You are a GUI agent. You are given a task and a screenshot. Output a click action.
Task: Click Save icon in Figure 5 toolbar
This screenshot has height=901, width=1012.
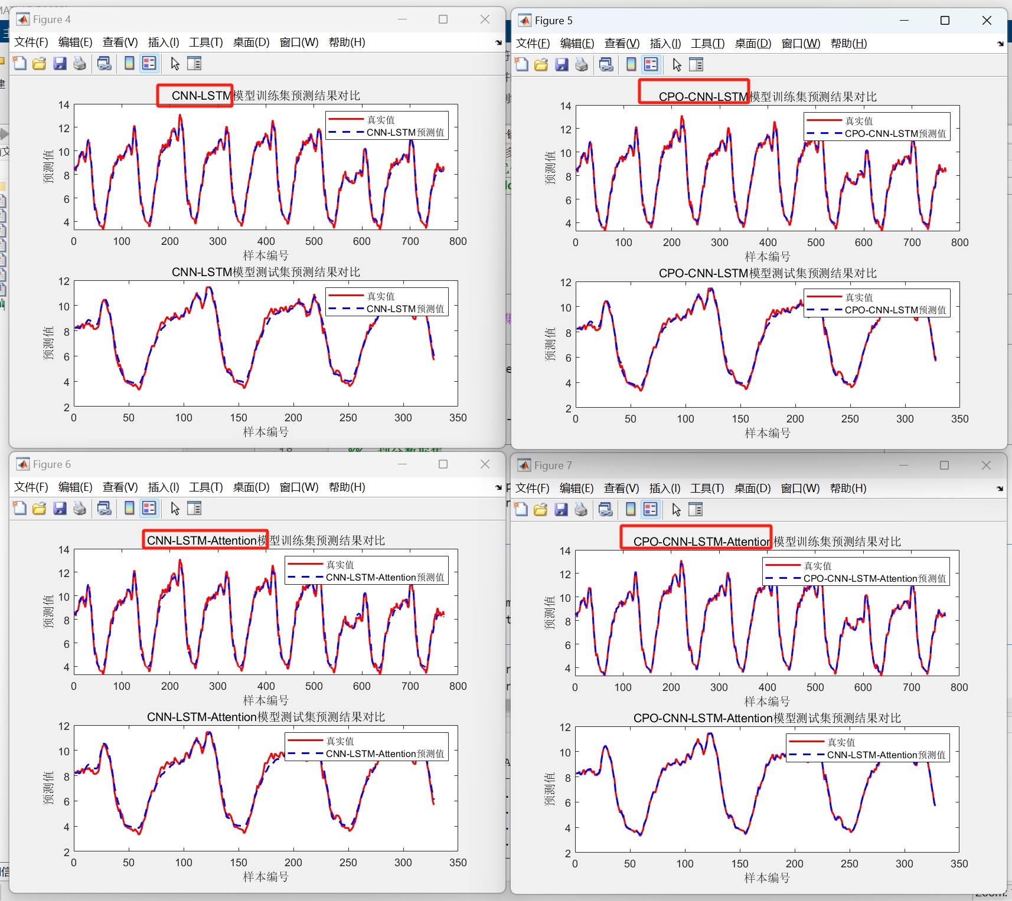coord(562,64)
